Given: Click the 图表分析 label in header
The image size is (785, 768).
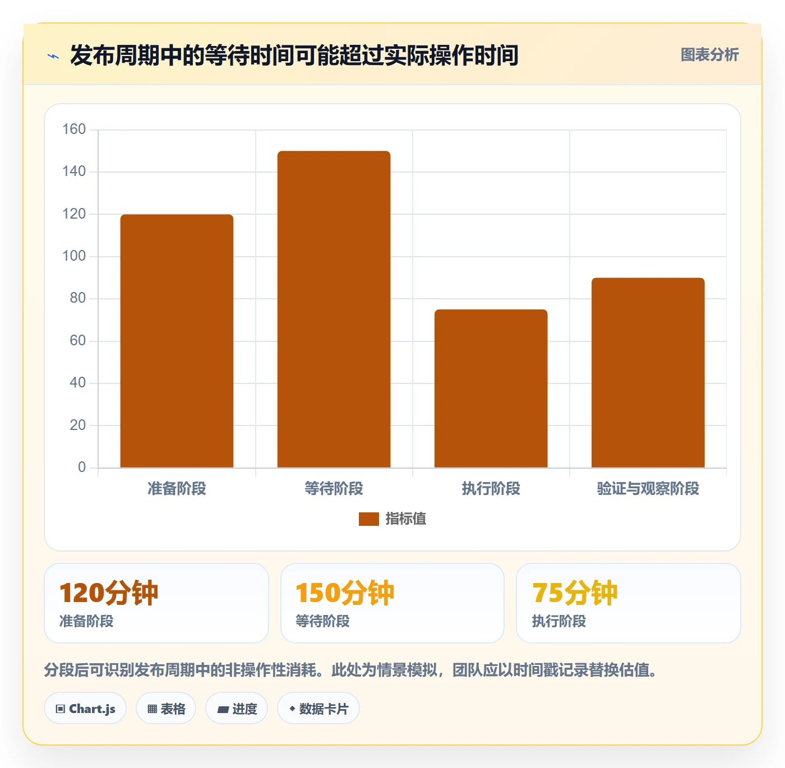Looking at the screenshot, I should [x=709, y=55].
